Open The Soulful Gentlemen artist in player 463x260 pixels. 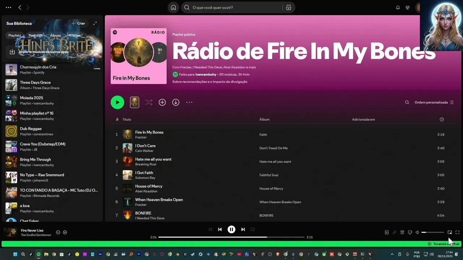point(36,235)
